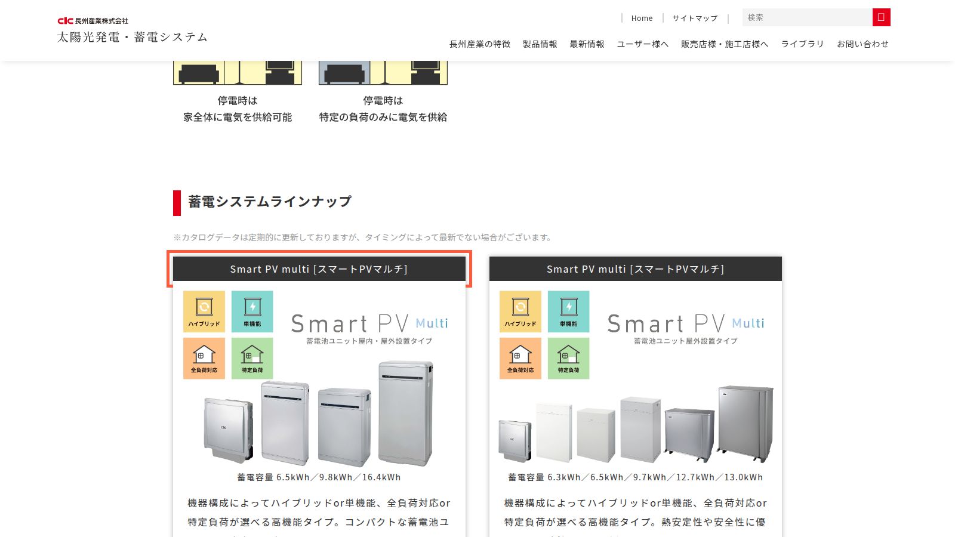955x537 pixels.
Task: Click 単機能 icon in right product card
Action: click(x=568, y=311)
